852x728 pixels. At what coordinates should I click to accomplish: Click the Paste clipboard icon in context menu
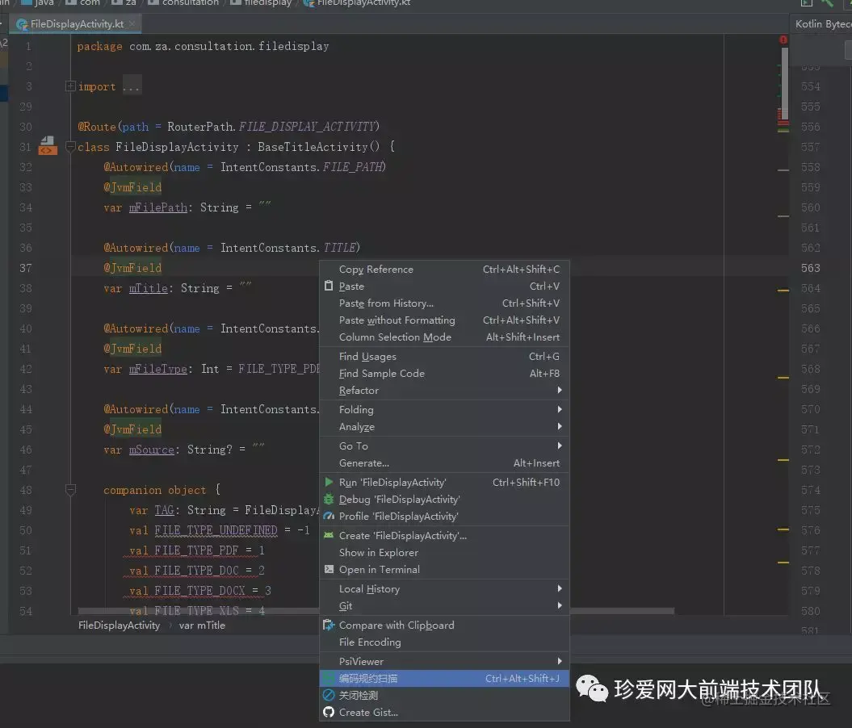click(328, 286)
